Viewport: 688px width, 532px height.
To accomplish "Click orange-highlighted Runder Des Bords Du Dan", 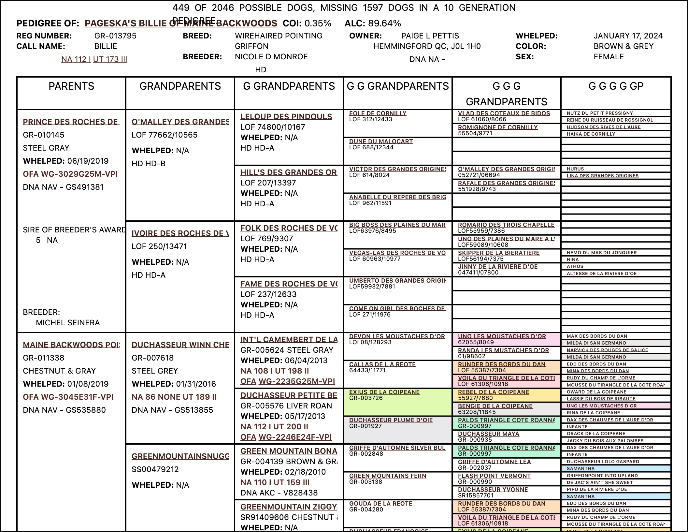I will (501, 364).
